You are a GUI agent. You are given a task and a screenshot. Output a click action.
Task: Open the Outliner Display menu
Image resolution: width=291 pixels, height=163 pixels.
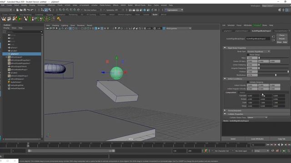click(6, 28)
